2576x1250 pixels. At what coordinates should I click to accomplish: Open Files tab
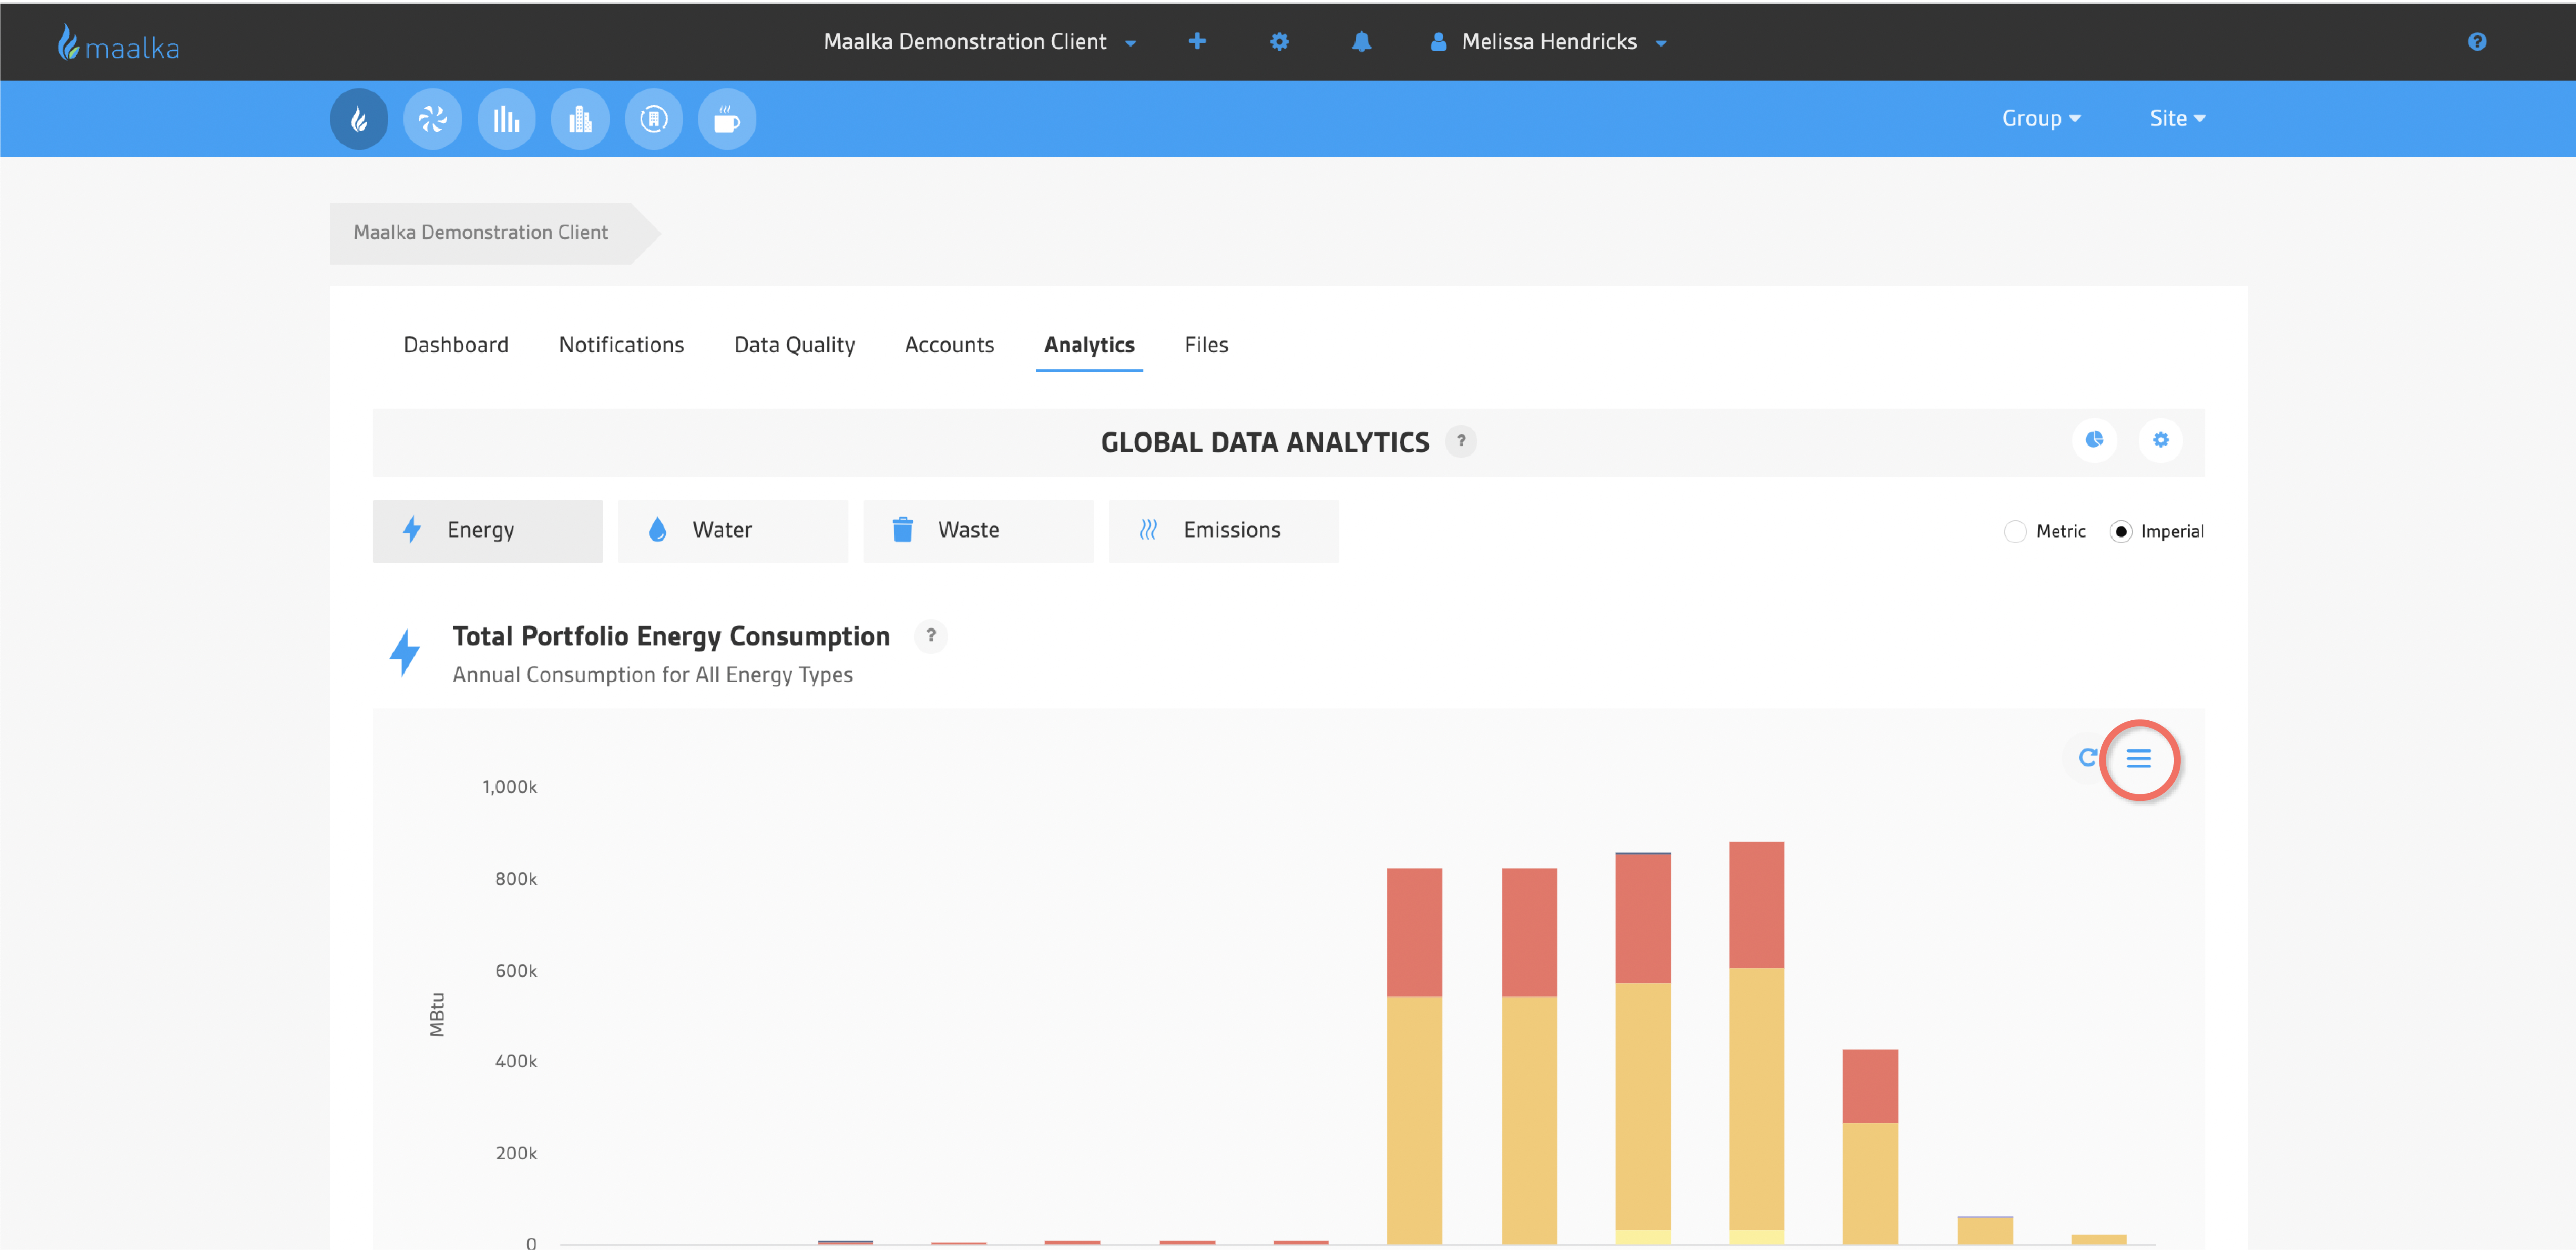[x=1206, y=345]
